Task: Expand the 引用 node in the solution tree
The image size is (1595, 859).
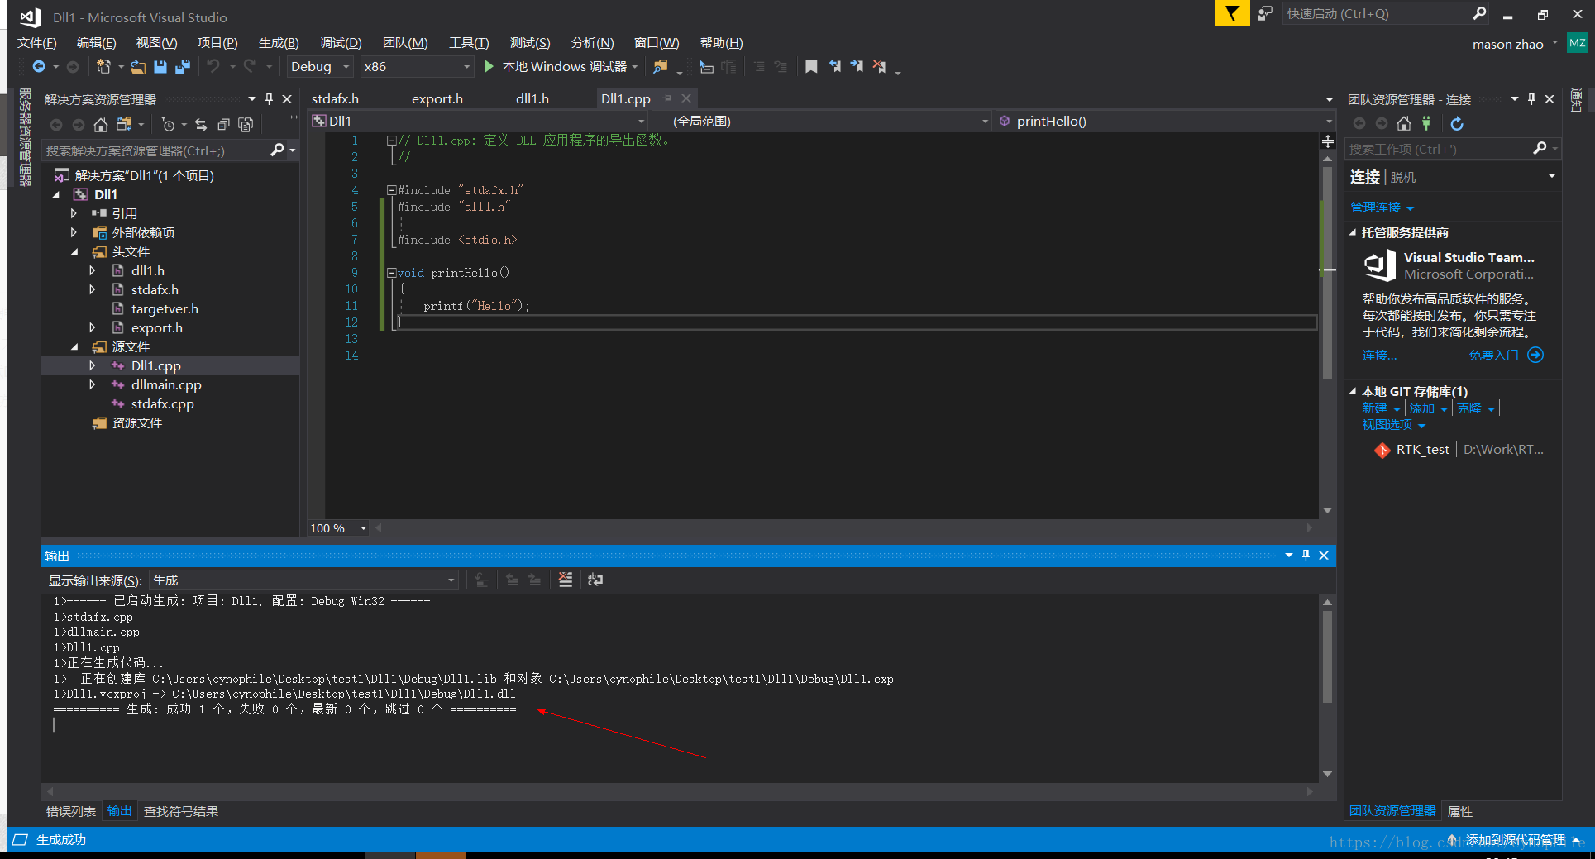Action: click(74, 213)
